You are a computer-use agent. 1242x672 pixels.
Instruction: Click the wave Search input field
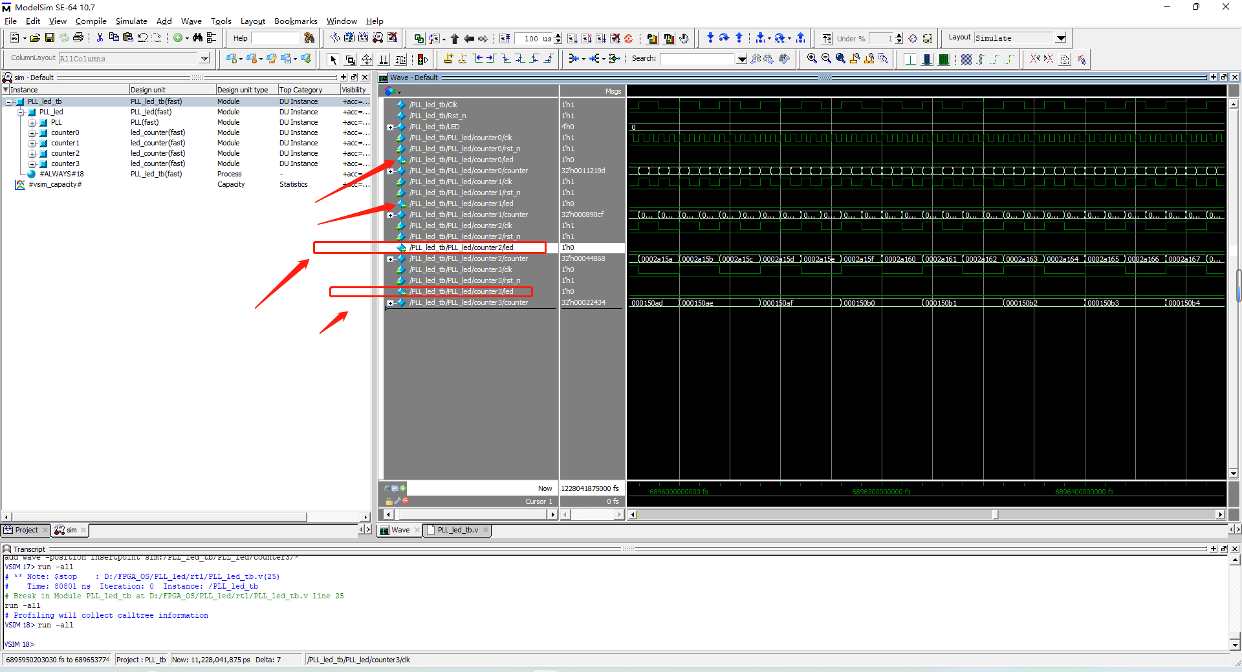tap(697, 59)
